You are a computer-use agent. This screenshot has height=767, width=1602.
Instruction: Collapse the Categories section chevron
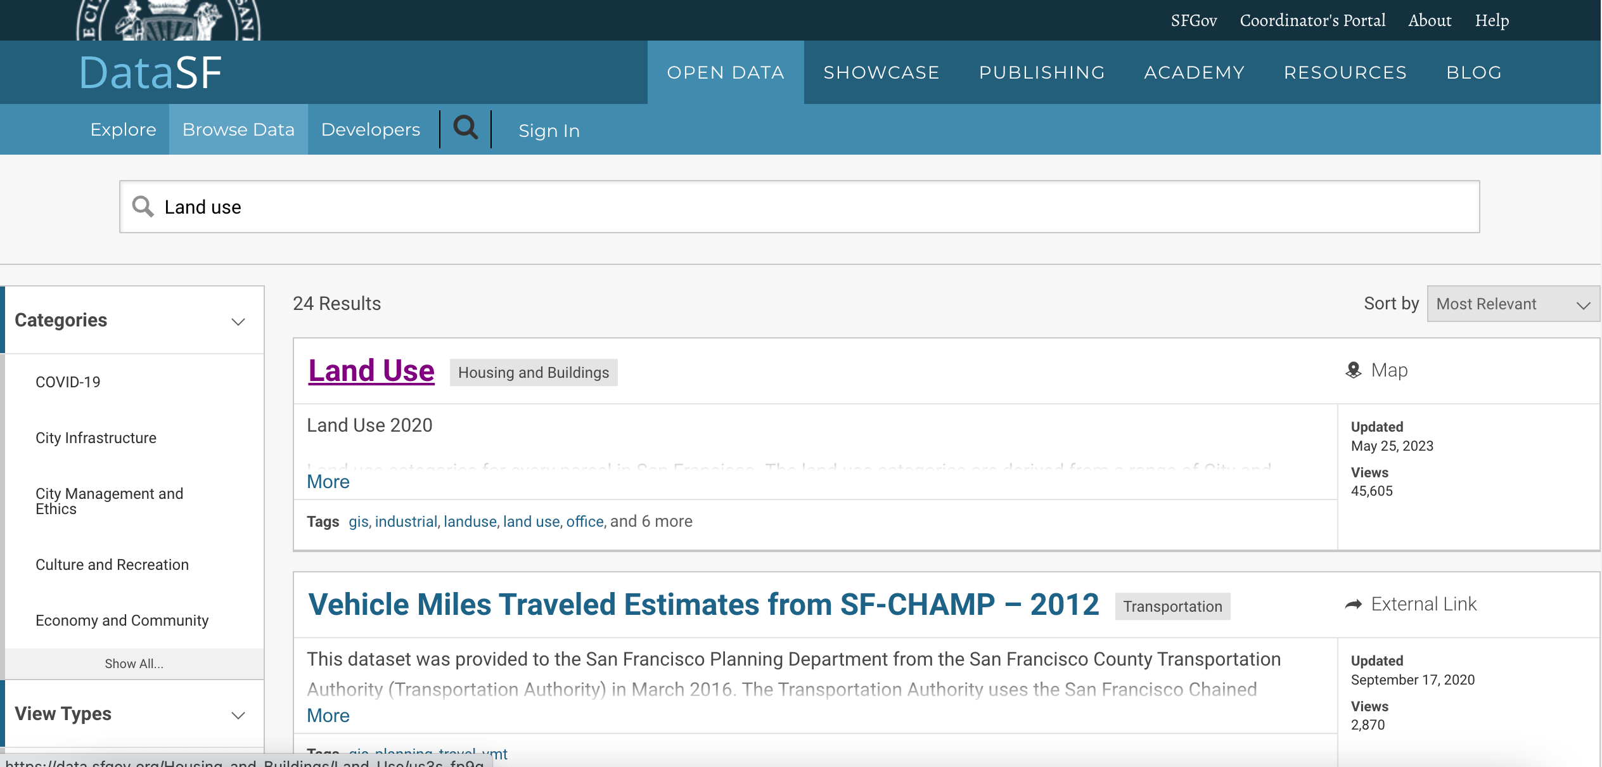pos(238,321)
